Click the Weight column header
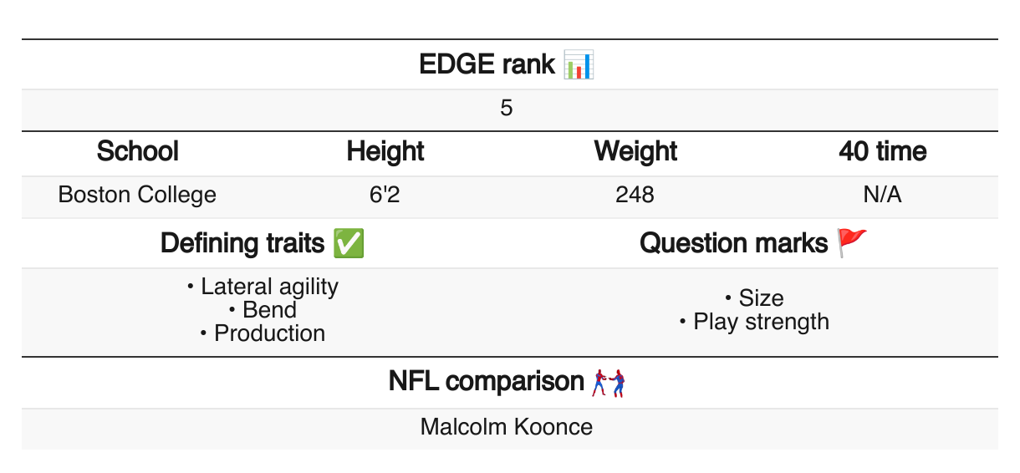The image size is (1020, 473). (635, 151)
